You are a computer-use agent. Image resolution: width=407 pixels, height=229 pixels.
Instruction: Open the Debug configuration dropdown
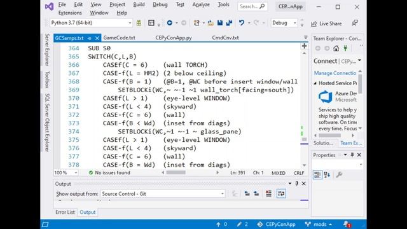click(284, 23)
